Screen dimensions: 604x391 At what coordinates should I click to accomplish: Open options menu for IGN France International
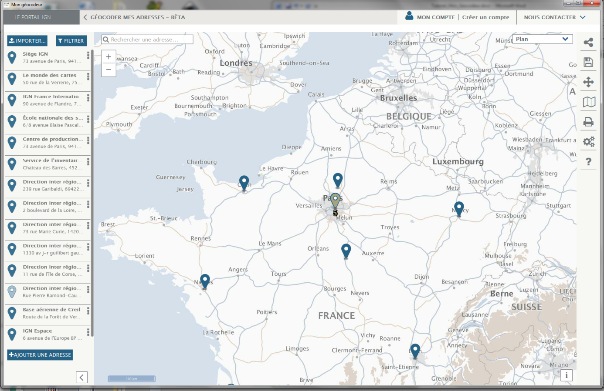coord(88,98)
